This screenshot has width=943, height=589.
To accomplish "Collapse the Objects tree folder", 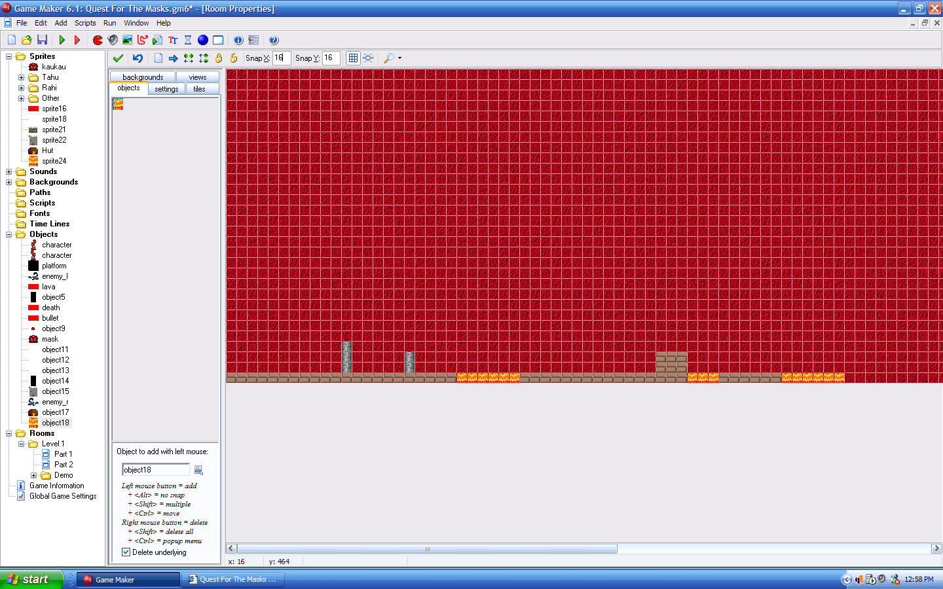I will (x=9, y=234).
